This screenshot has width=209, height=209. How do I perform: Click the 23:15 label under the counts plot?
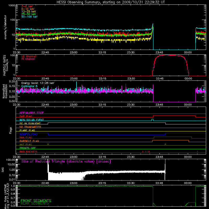click(102, 53)
